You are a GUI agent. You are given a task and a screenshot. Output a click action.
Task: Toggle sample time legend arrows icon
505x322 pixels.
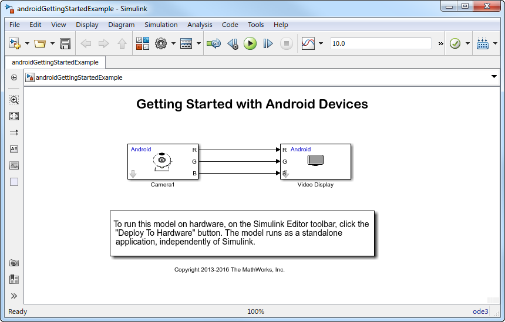coord(14,133)
